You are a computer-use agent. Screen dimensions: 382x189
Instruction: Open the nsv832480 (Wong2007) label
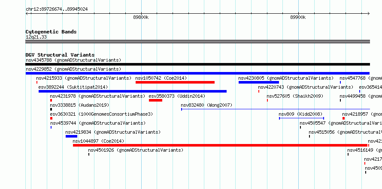[x=206, y=105]
